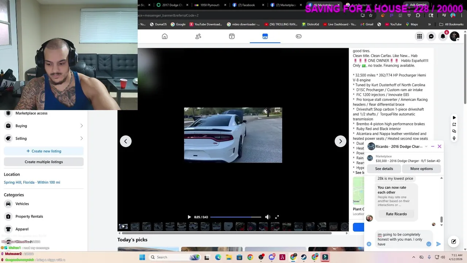Click the install app icon in address bar
The height and width of the screenshot is (263, 467).
363,15
